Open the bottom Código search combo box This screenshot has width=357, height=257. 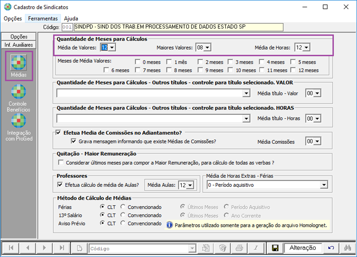[192, 248]
